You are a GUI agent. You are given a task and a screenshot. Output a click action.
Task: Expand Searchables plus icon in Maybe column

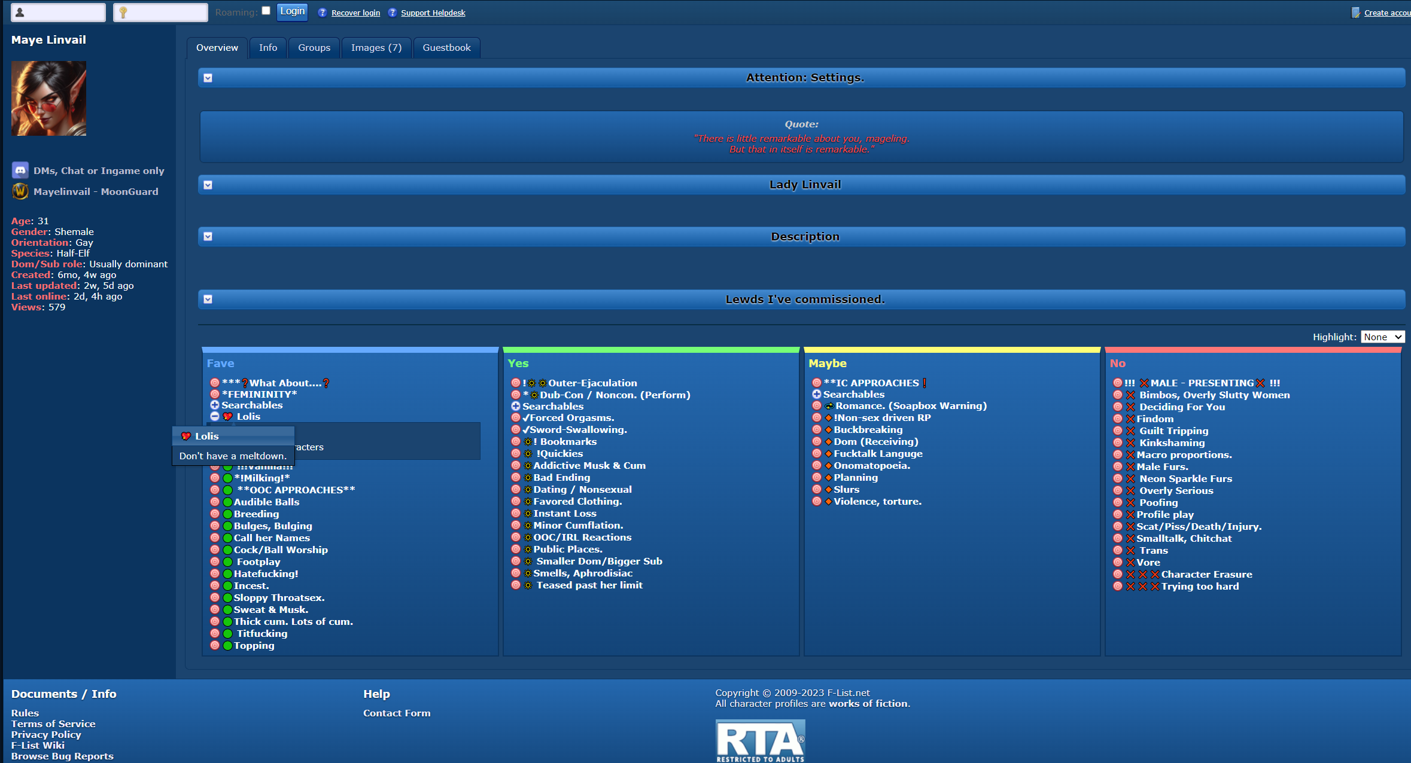[816, 394]
